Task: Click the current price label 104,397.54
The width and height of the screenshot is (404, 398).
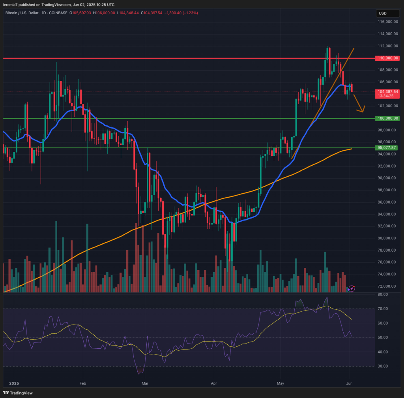Action: click(387, 92)
